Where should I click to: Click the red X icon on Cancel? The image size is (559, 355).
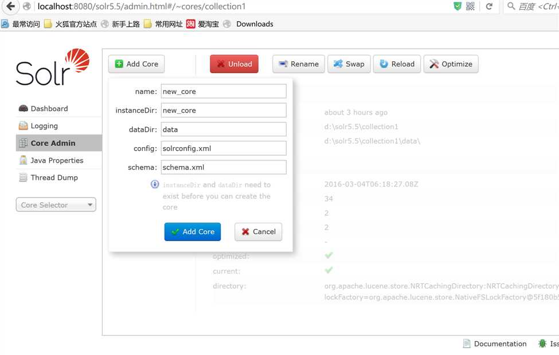(x=245, y=232)
